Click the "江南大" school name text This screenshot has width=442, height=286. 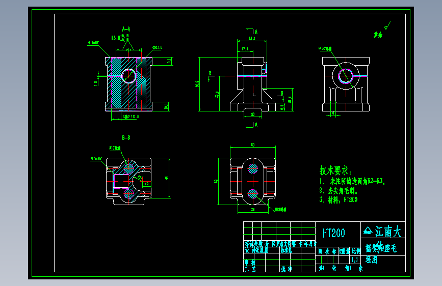coord(388,232)
